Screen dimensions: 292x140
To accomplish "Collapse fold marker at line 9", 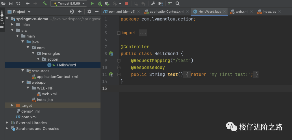I will point(119,61).
